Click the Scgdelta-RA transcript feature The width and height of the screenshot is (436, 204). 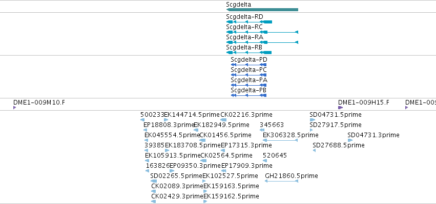(262, 42)
